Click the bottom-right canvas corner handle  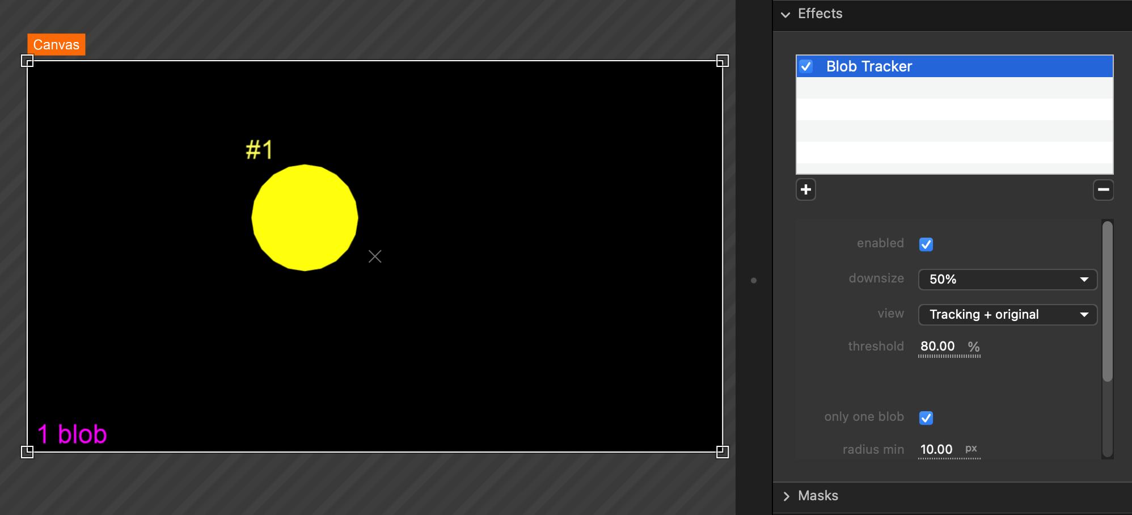[722, 451]
